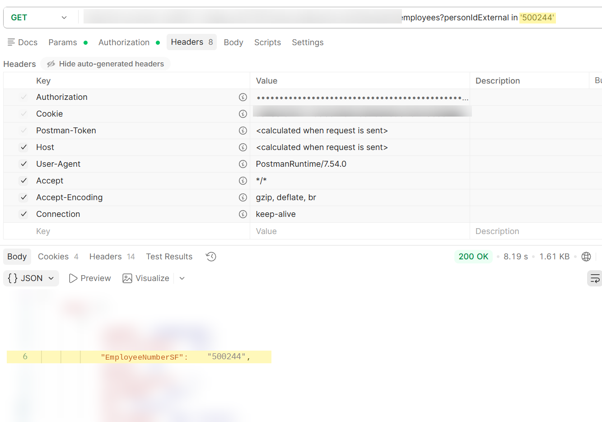Click the 1.61 KB response size
The image size is (602, 422).
pyautogui.click(x=555, y=257)
